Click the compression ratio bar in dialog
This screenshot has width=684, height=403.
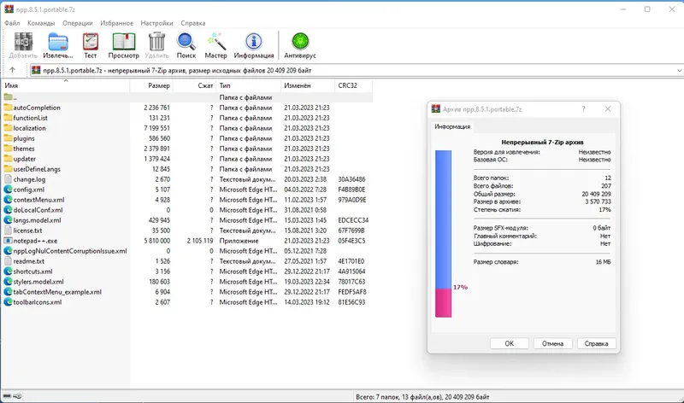click(443, 234)
